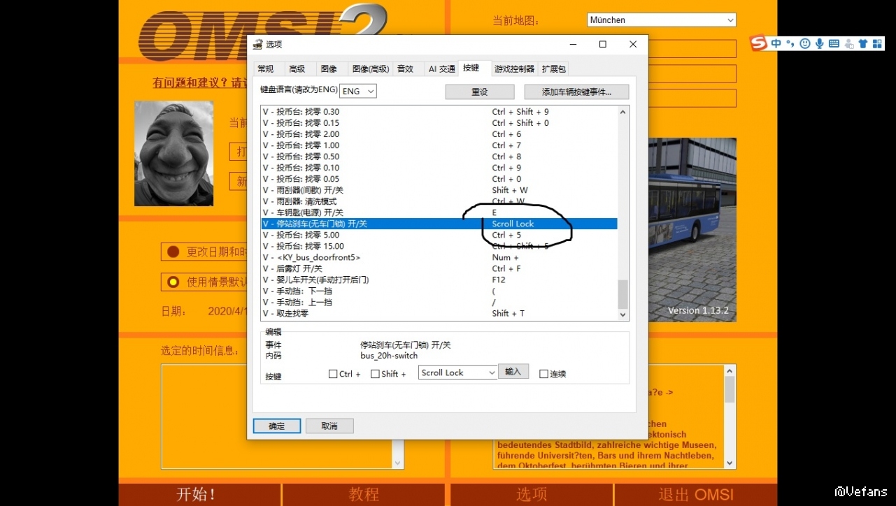Viewport: 896px width, 506px height.
Task: Select row 投币台: 找零 0.15
Action: click(439, 123)
